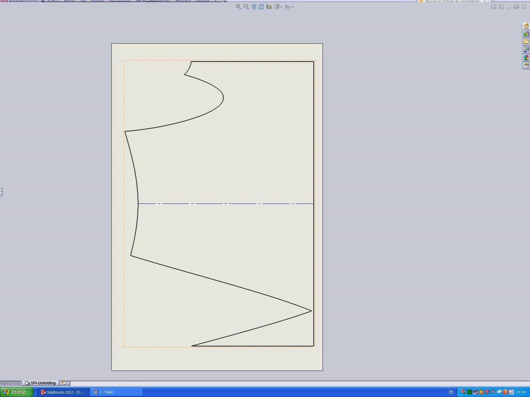Click the Rotate View icon in the view toolbar

(x=261, y=7)
